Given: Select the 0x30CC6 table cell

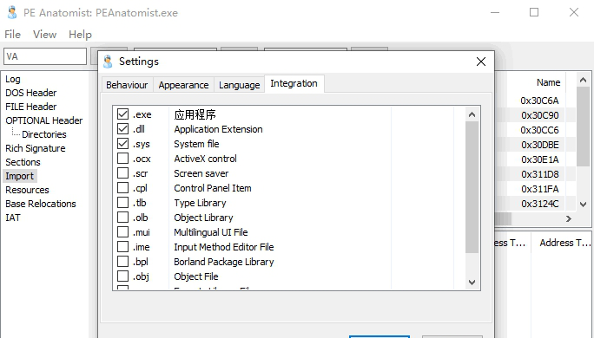Looking at the screenshot, I should [539, 130].
